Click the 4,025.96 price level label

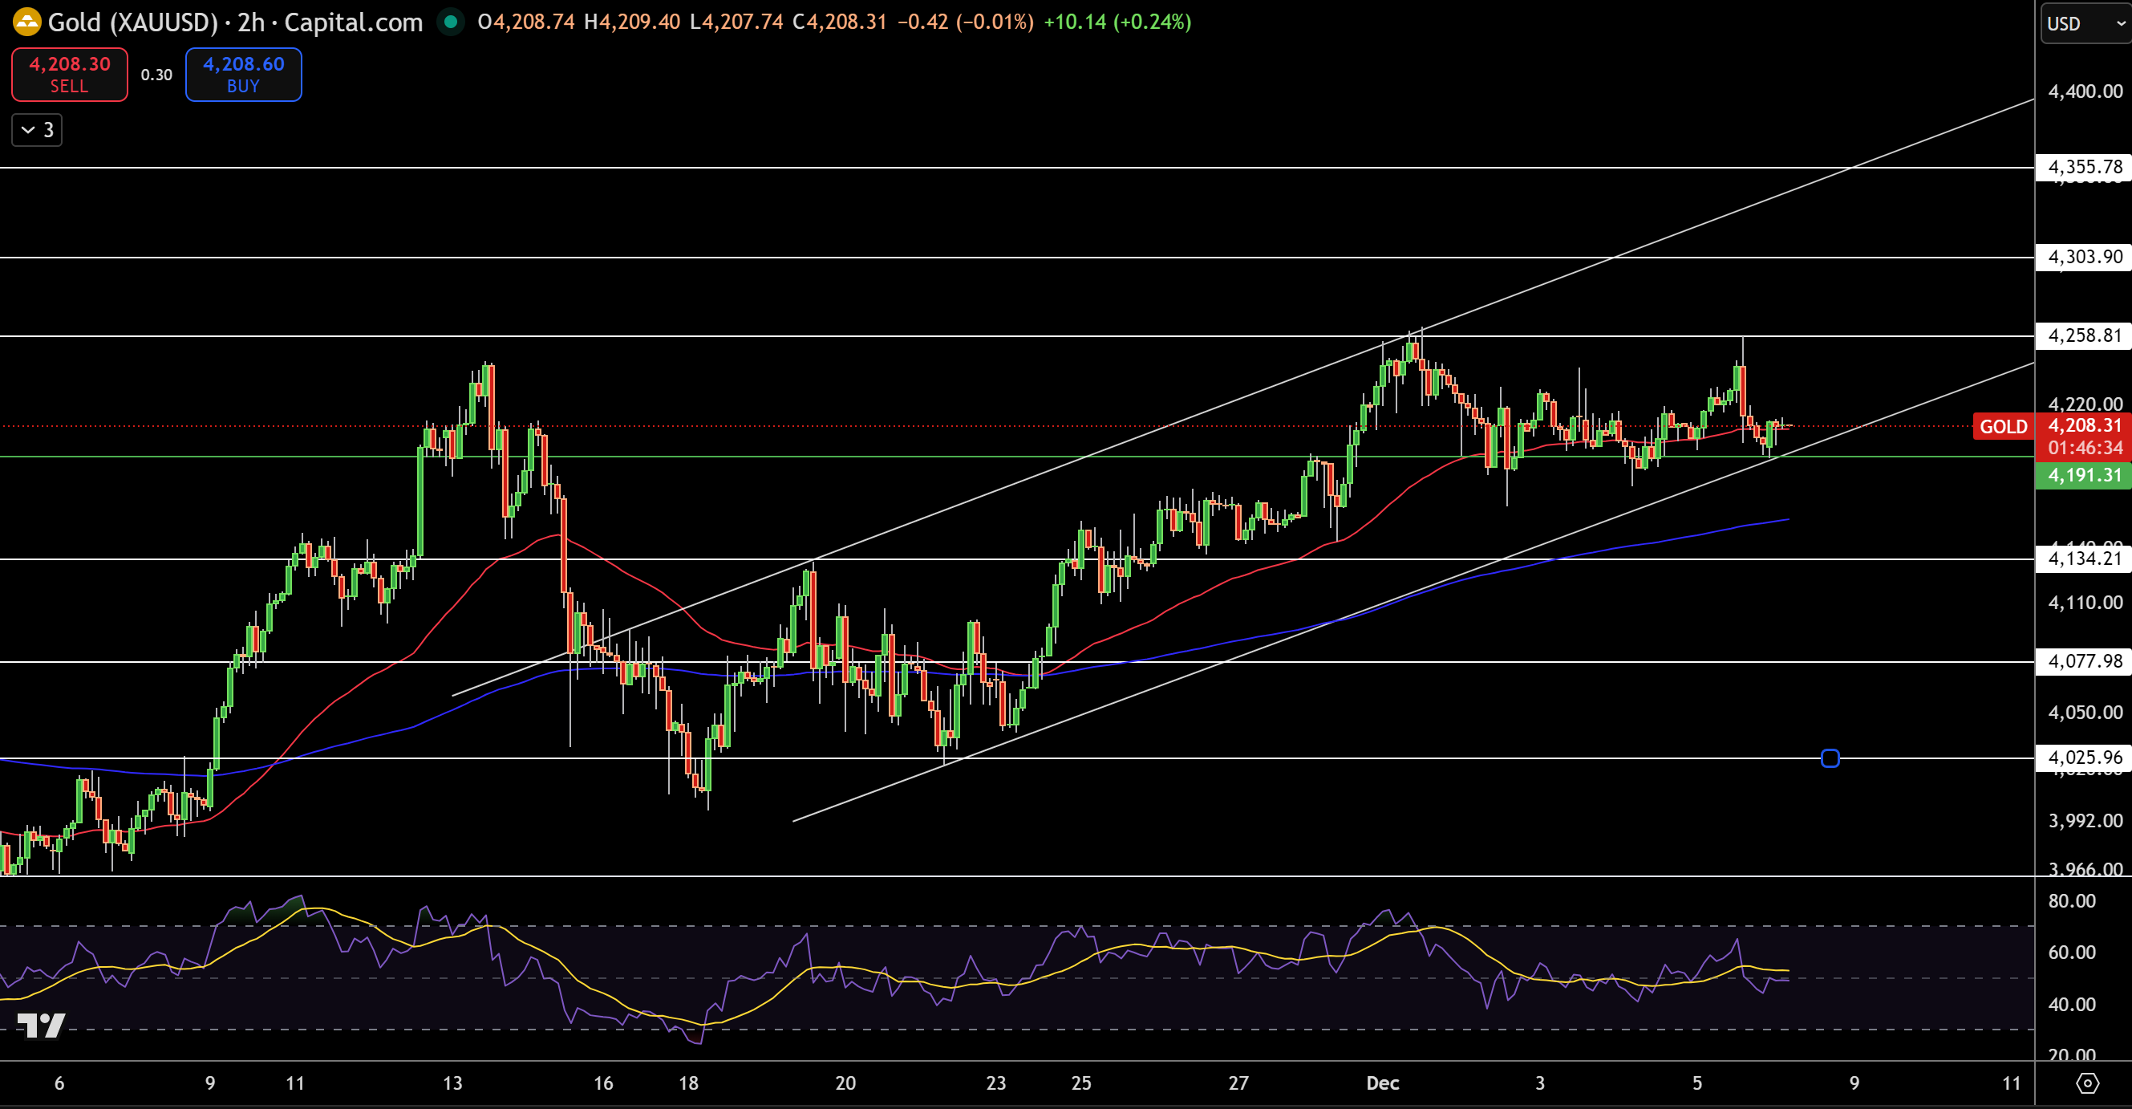click(2084, 757)
